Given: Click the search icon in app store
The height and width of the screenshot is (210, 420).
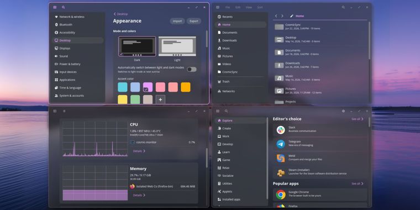Looking at the screenshot, I should 227,111.
